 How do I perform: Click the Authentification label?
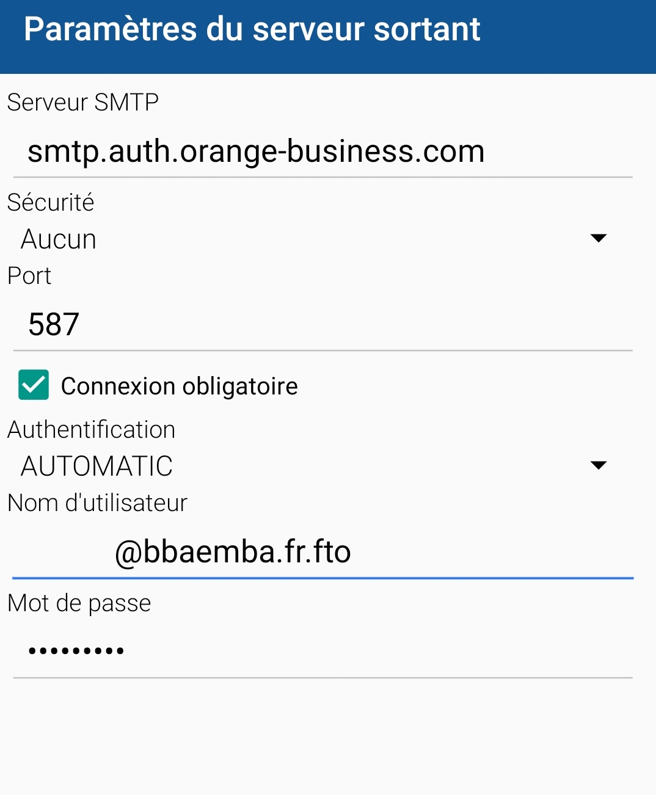point(92,430)
